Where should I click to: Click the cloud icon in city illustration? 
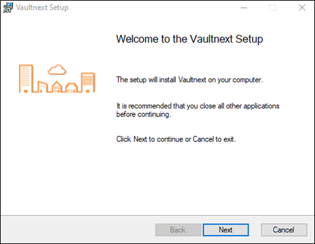pos(57,69)
